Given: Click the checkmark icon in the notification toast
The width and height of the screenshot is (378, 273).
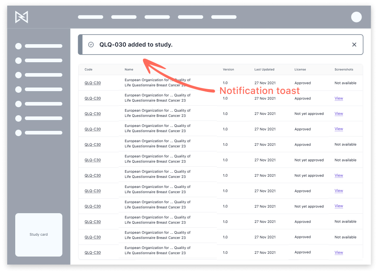Looking at the screenshot, I should tap(91, 45).
